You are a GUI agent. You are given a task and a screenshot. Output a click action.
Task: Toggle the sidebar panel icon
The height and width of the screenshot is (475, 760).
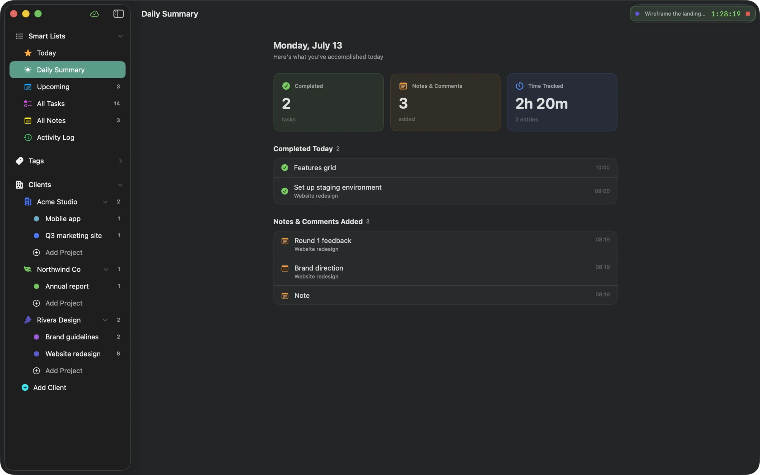tap(119, 14)
